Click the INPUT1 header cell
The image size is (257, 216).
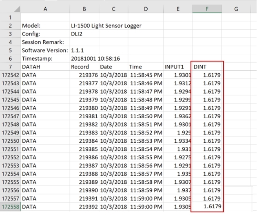tap(178, 67)
